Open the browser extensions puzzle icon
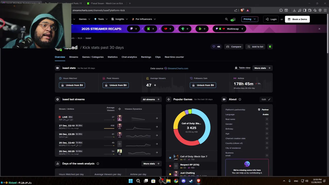329x185 pixels. coord(281,10)
